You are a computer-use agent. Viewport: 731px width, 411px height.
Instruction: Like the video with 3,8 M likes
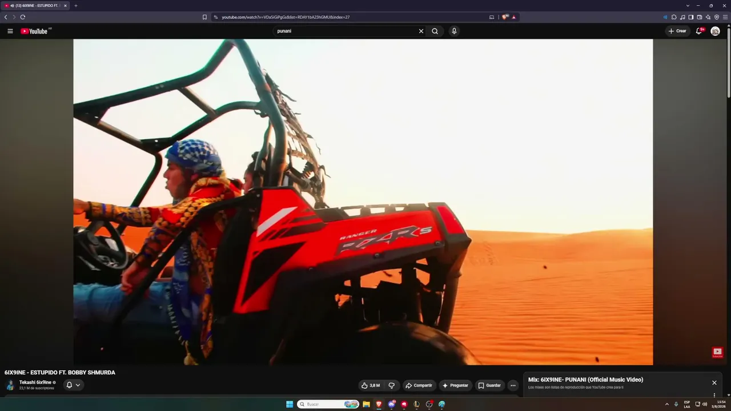(371, 385)
